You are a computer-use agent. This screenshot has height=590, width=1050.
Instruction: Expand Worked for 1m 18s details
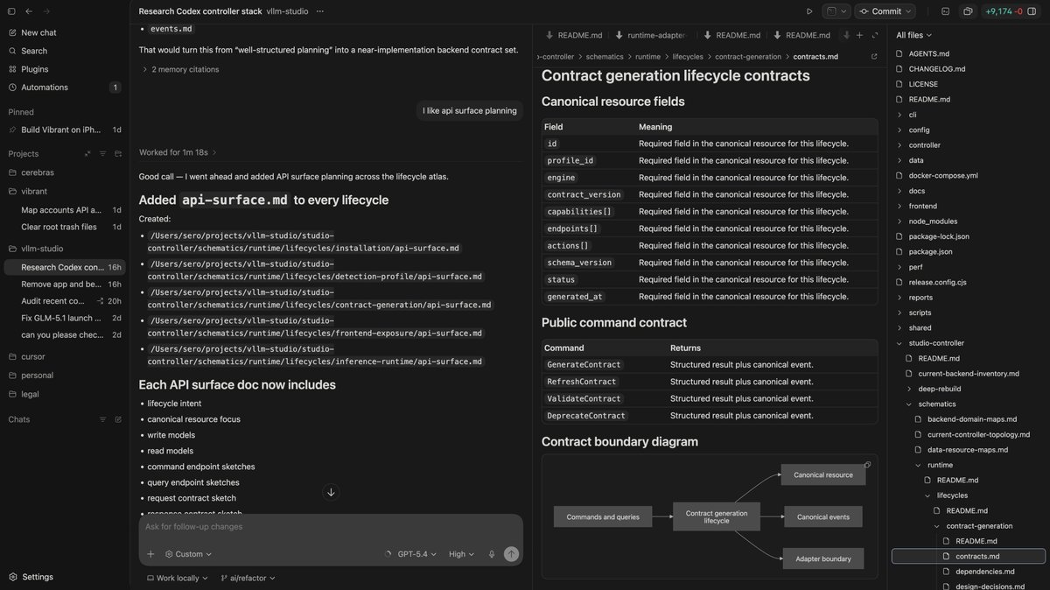coord(178,152)
